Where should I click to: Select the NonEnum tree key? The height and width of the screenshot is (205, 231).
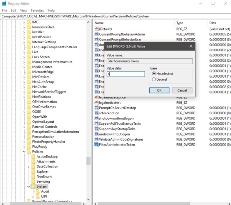point(44,176)
